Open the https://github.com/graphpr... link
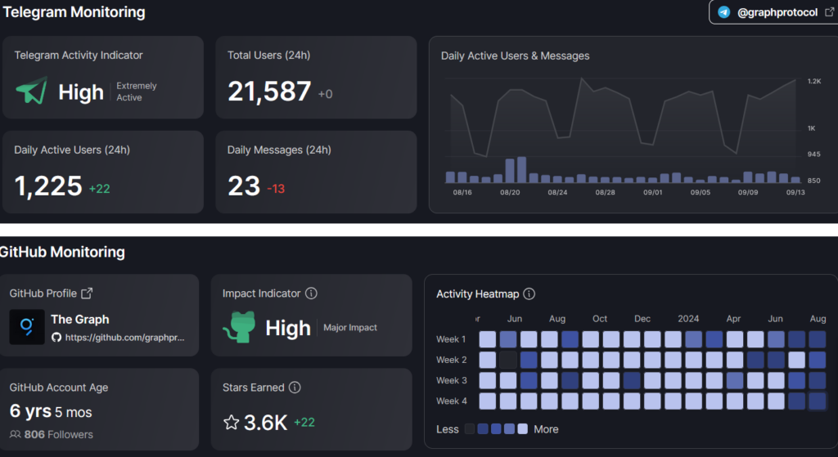 pos(124,338)
